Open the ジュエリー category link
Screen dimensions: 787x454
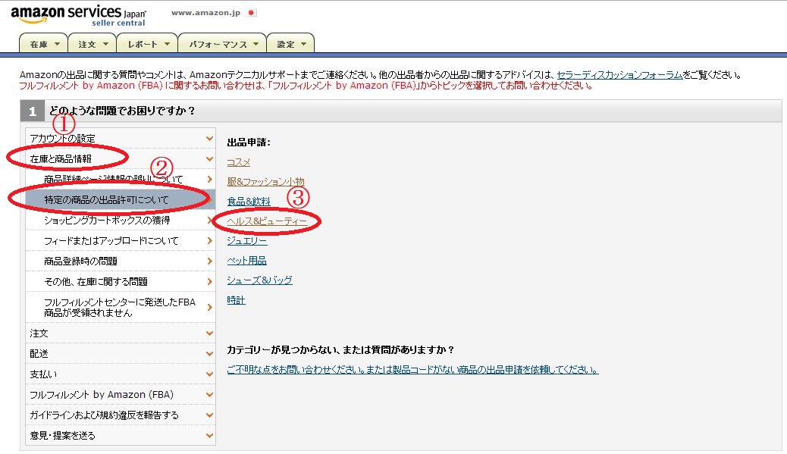click(246, 240)
